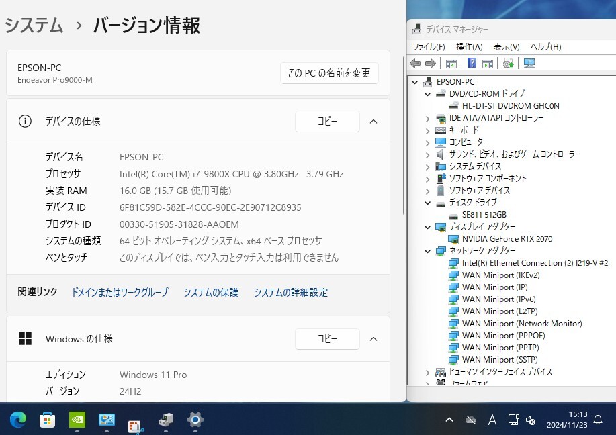
Task: Click the info icon beside デバイスの仕様
Action: (25, 122)
